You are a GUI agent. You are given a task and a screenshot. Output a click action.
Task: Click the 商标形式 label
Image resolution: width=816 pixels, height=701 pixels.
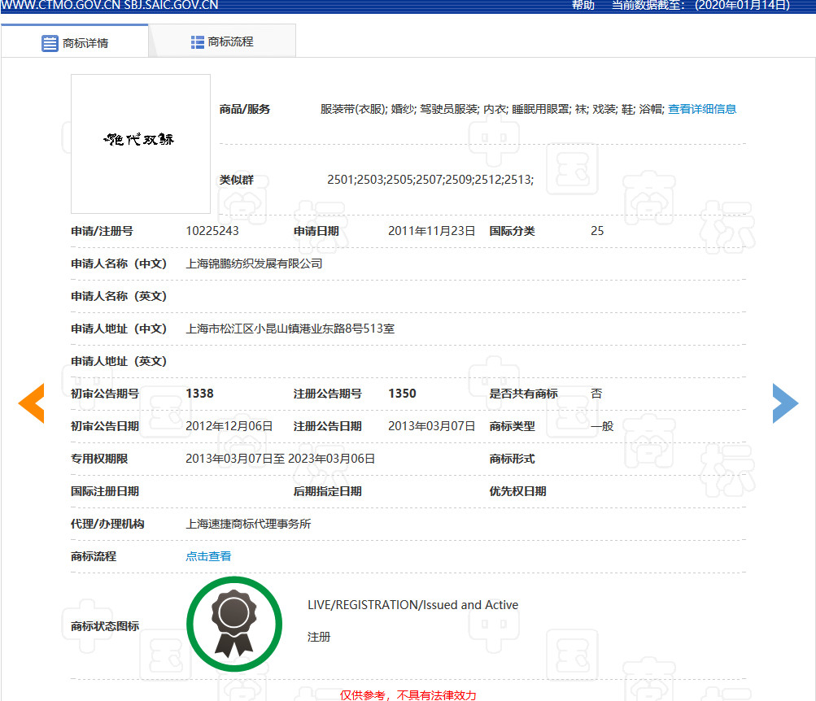[512, 459]
